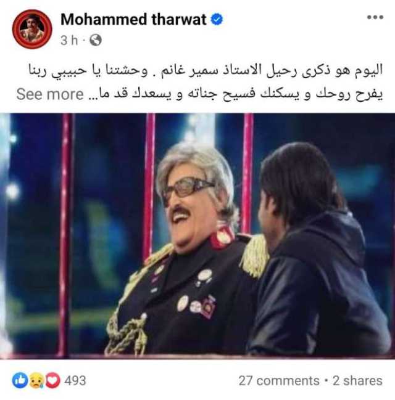
Task: Click the first line of Arabic post text
Action: [206, 71]
